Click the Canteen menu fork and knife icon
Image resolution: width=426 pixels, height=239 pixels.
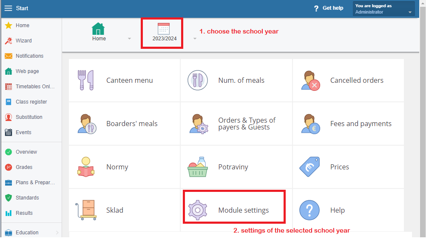(x=85, y=80)
